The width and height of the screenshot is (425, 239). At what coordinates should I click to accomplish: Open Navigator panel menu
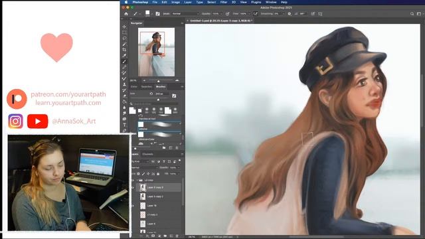182,23
